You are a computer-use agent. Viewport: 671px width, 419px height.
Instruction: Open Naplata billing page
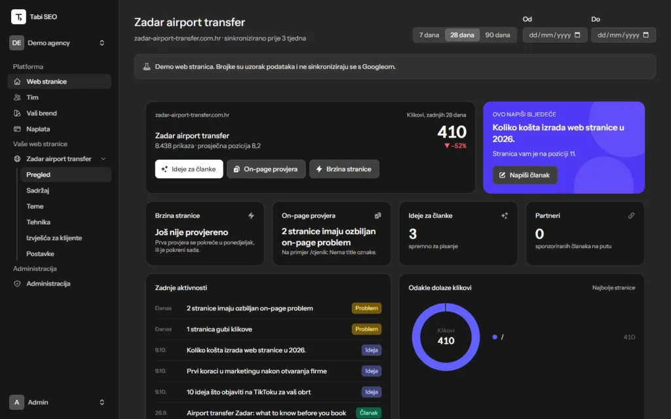point(60,129)
